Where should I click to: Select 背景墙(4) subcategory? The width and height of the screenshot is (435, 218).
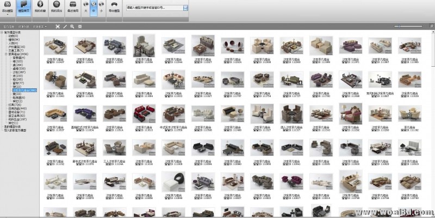tap(19, 58)
